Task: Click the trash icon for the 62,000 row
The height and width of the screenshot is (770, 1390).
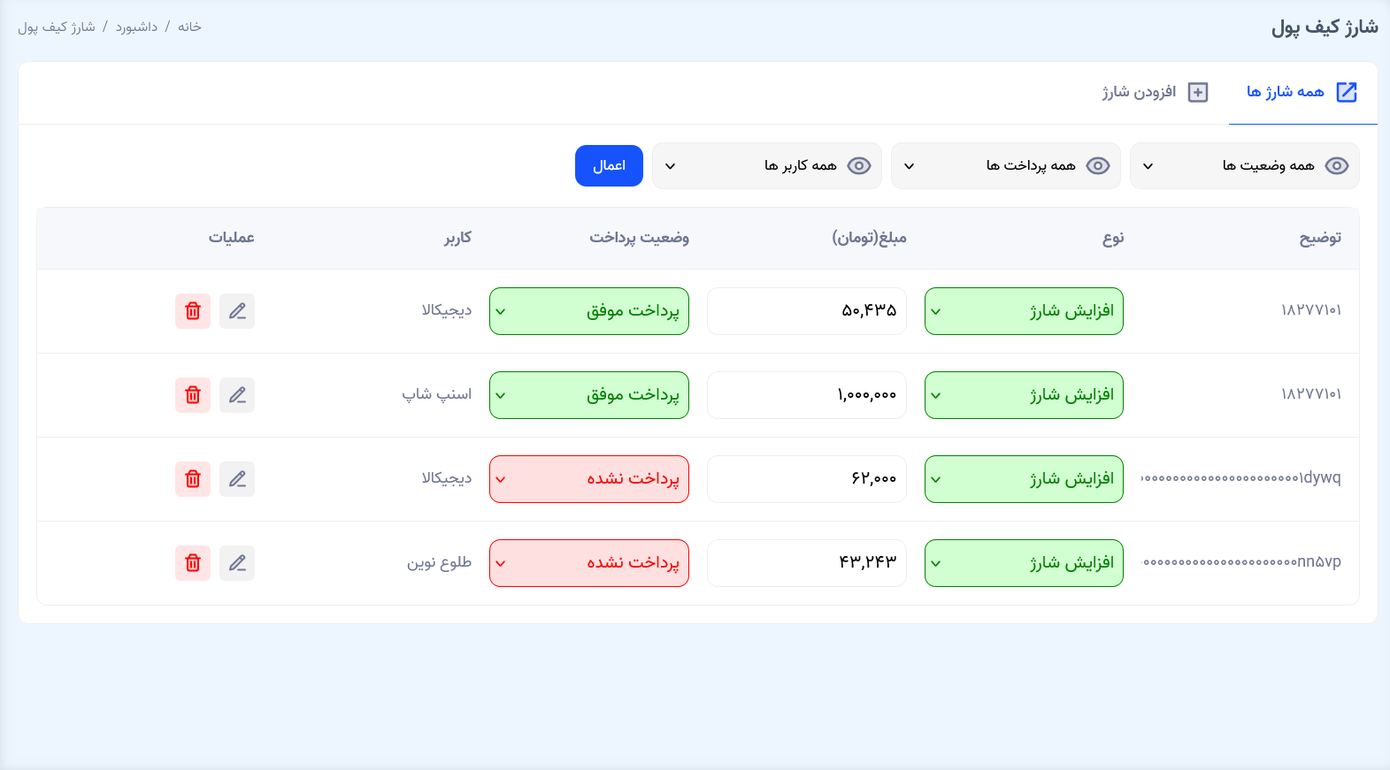Action: tap(193, 479)
